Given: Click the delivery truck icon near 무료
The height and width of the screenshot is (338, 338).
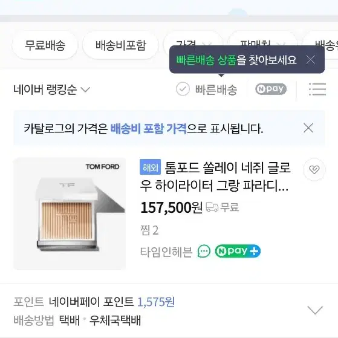Looking at the screenshot, I should click(x=212, y=207).
